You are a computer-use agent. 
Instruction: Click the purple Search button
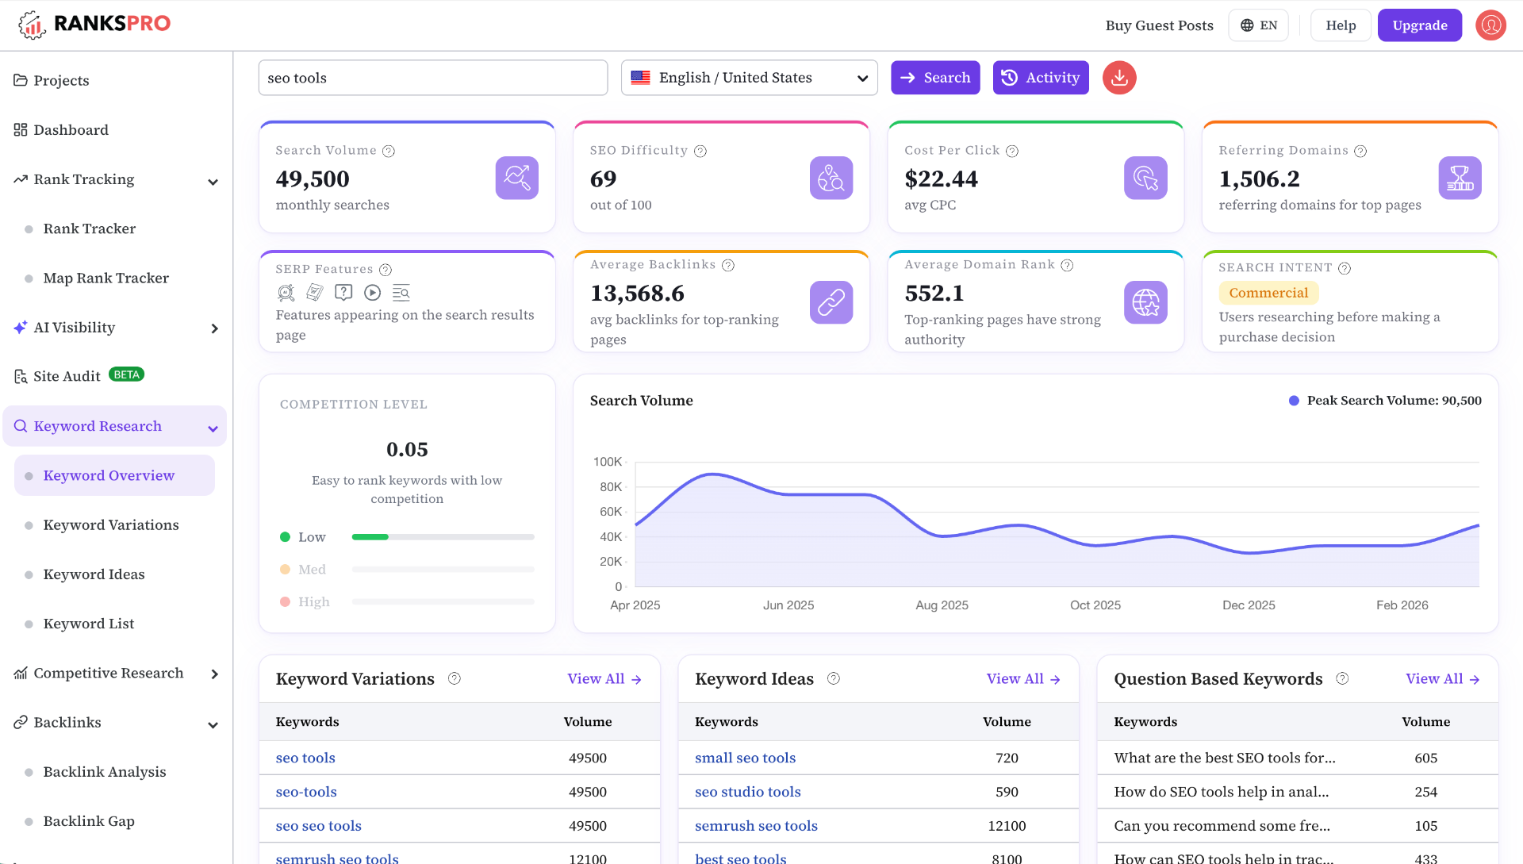[x=935, y=78]
